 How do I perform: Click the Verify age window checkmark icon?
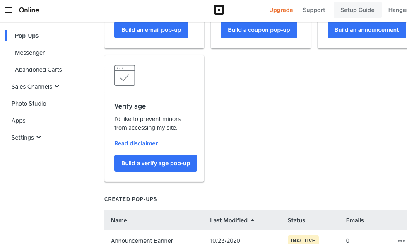[125, 75]
